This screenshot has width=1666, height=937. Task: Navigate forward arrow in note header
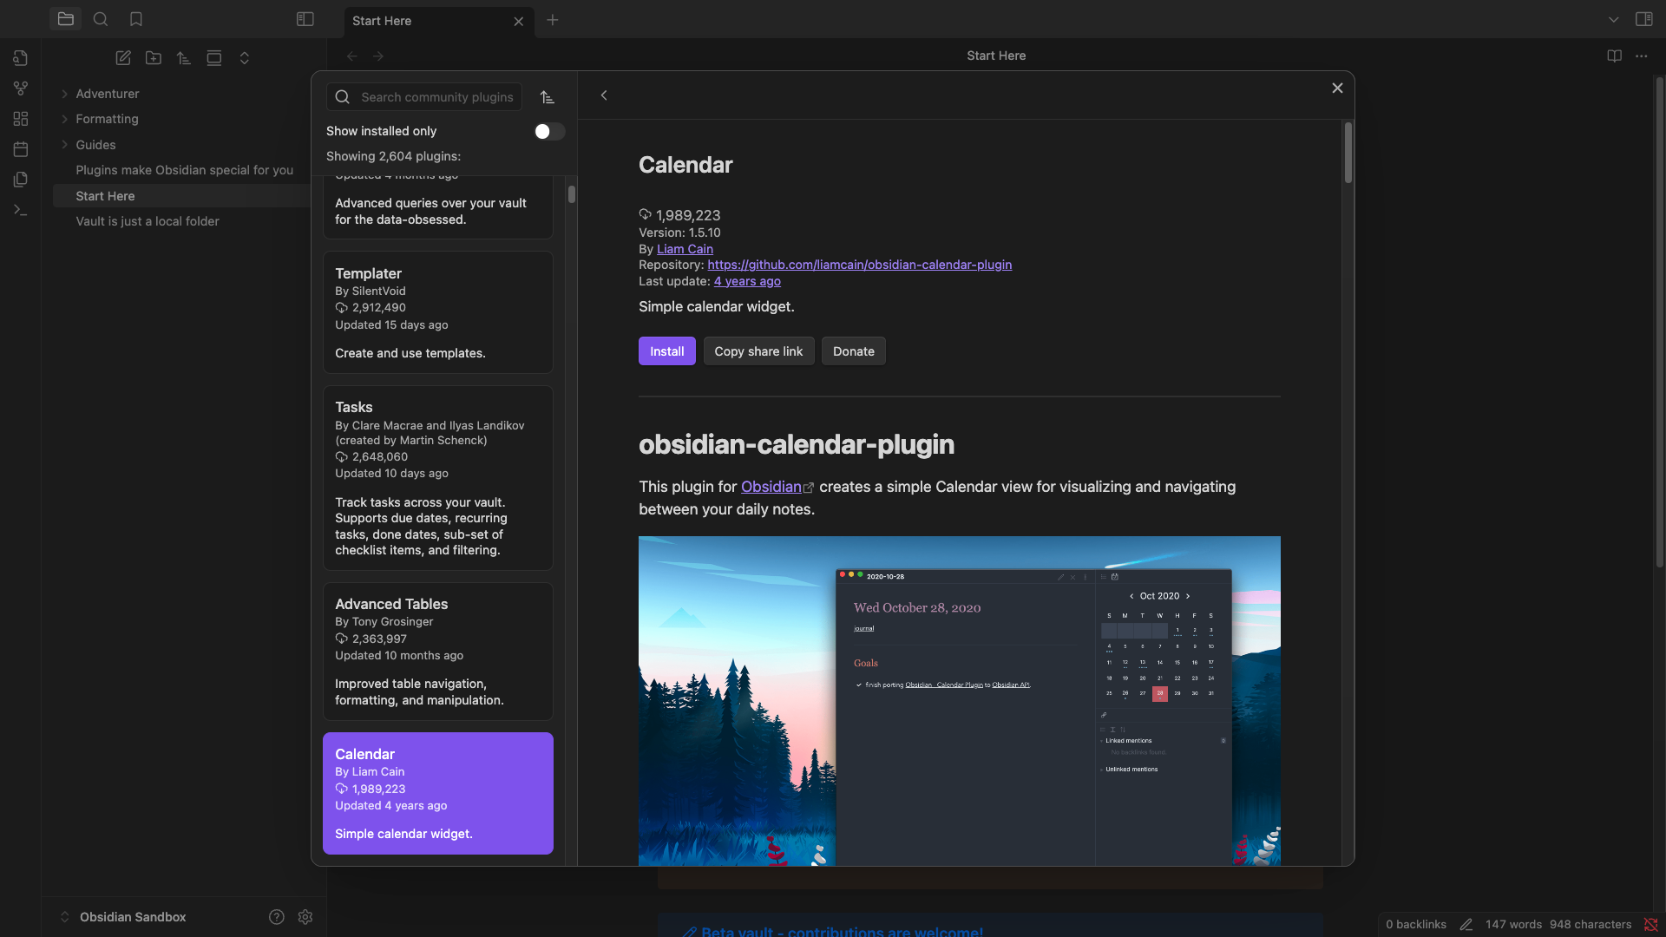pyautogui.click(x=378, y=56)
